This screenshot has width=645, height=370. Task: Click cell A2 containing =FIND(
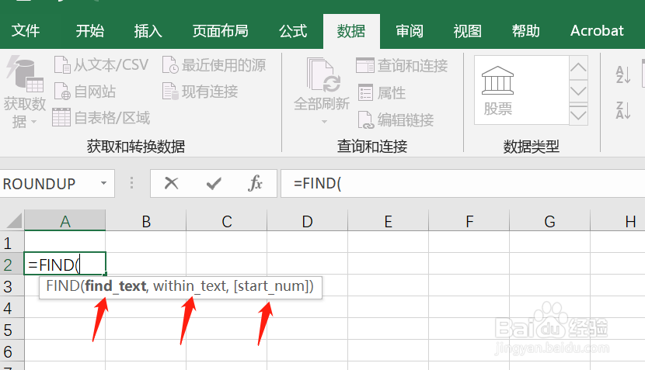point(65,264)
